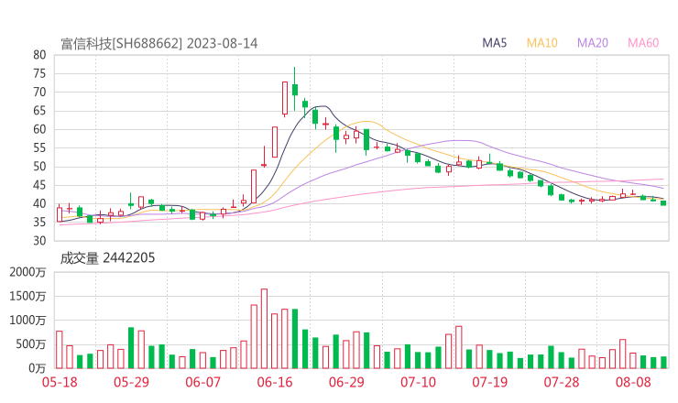Click the MA5 legend label
Screen dimensions: 678x403
pyautogui.click(x=494, y=43)
